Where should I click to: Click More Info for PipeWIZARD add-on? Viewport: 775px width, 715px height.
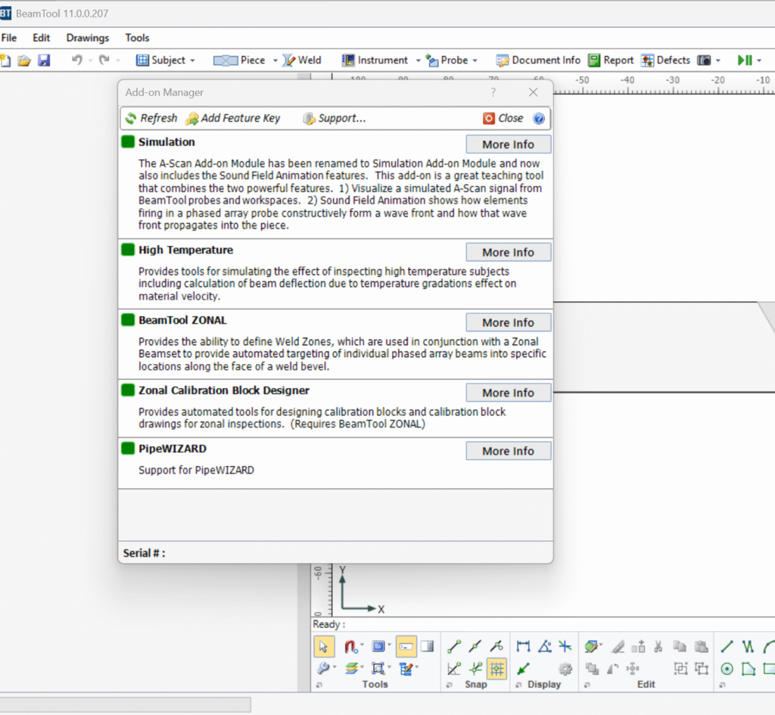pyautogui.click(x=508, y=451)
